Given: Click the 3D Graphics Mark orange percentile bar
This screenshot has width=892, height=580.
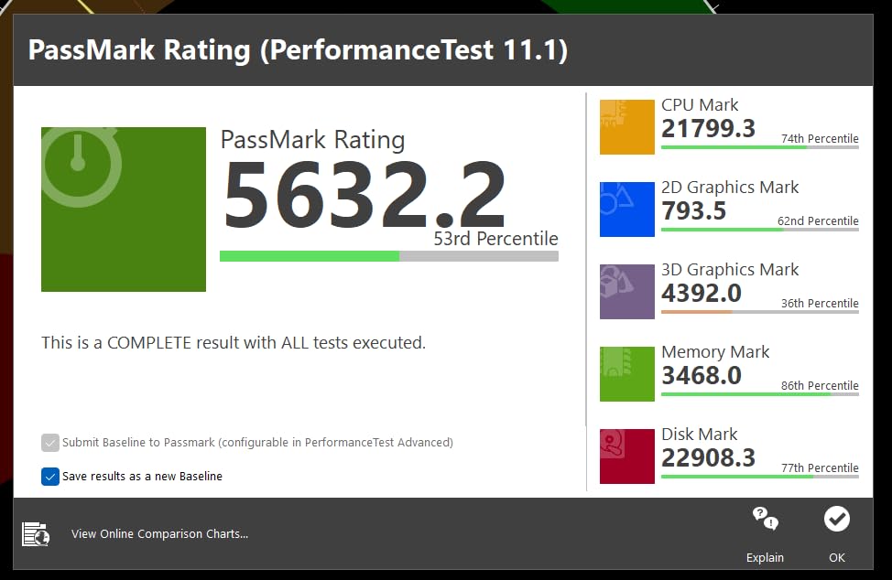Looking at the screenshot, I should coord(760,312).
